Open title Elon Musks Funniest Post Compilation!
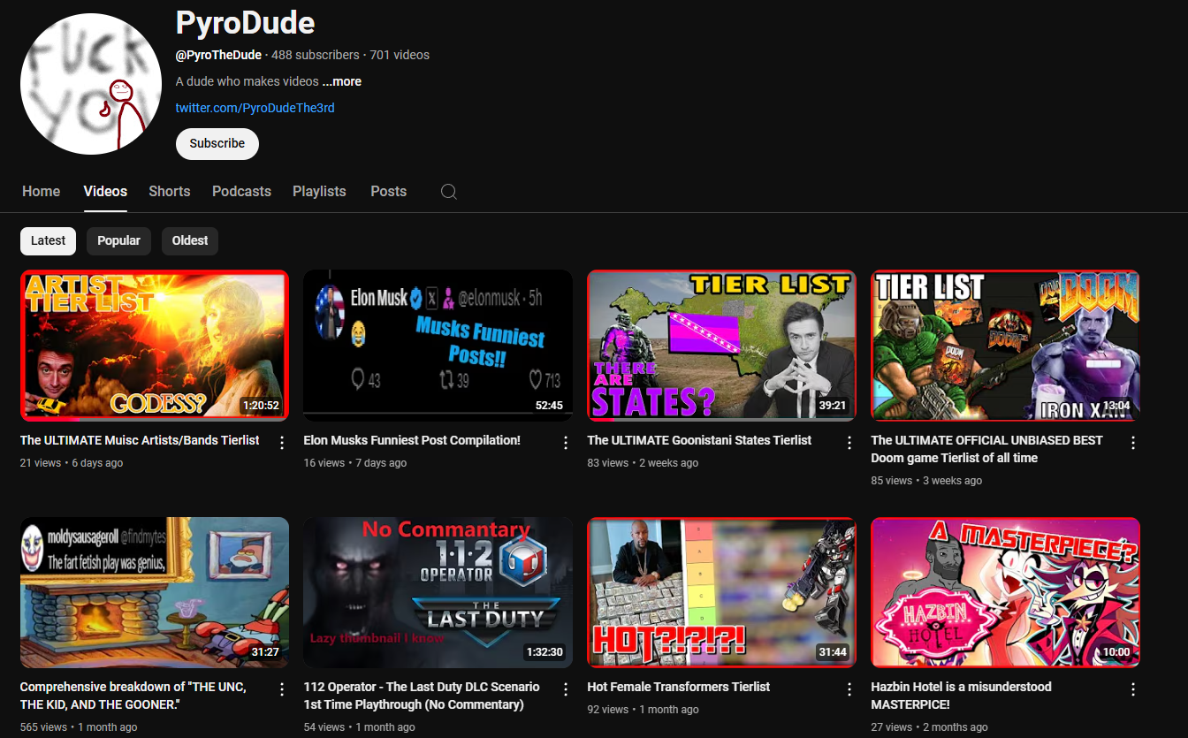 pyautogui.click(x=412, y=440)
